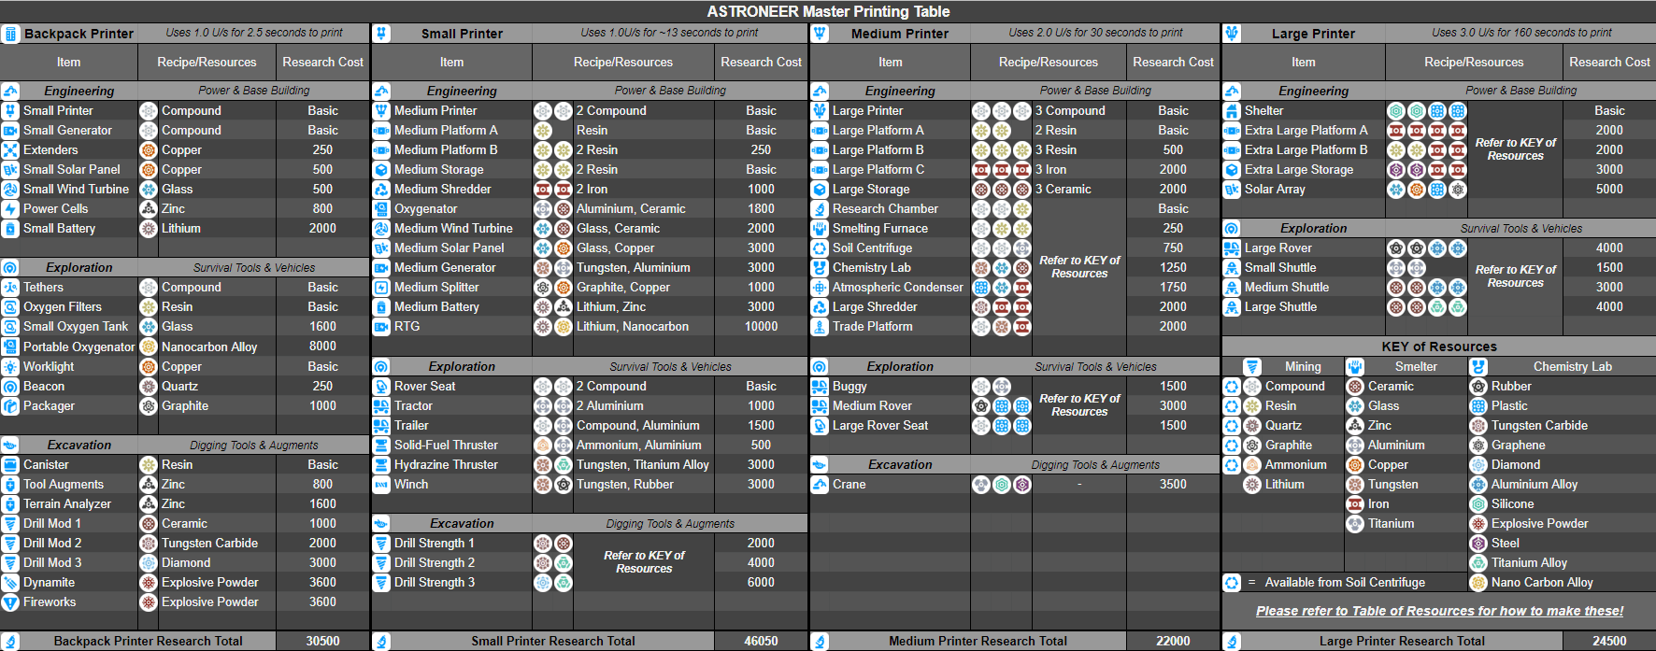Click the Fireworks item icon
The width and height of the screenshot is (1656, 651).
[x=10, y=602]
